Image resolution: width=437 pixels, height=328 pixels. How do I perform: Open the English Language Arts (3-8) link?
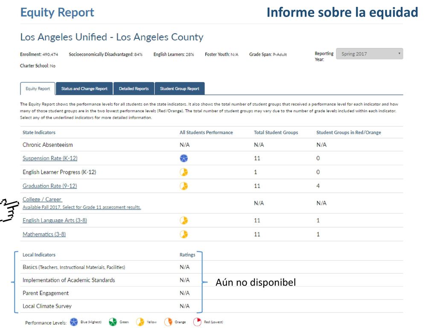point(55,220)
